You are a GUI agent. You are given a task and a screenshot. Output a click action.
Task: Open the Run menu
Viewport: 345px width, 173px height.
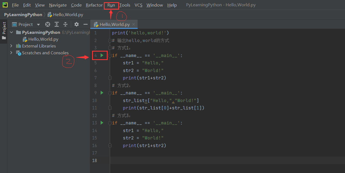coord(111,5)
